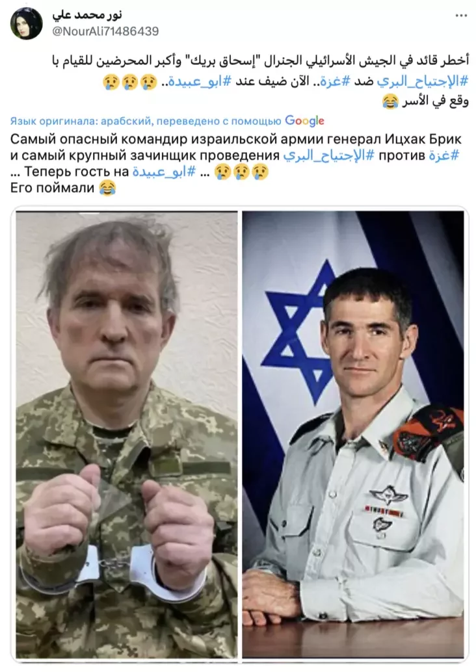Click laughing emoji on the last Arabic line
The image size is (476, 672).
click(390, 102)
